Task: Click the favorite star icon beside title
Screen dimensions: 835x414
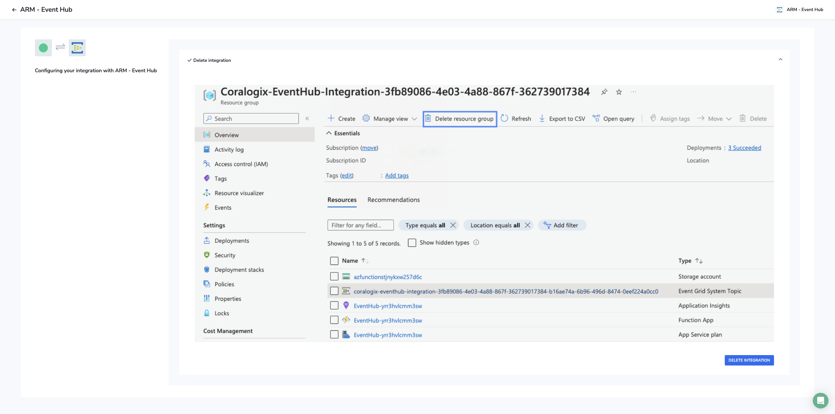Action: (x=619, y=92)
